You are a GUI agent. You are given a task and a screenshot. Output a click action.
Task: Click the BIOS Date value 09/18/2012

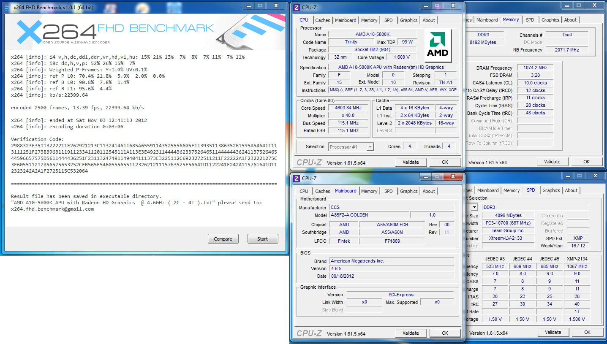point(392,276)
